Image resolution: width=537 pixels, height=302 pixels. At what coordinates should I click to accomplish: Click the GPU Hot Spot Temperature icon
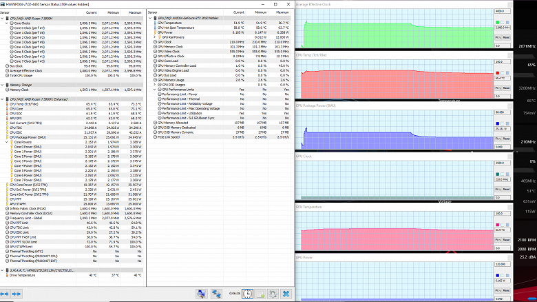point(154,27)
